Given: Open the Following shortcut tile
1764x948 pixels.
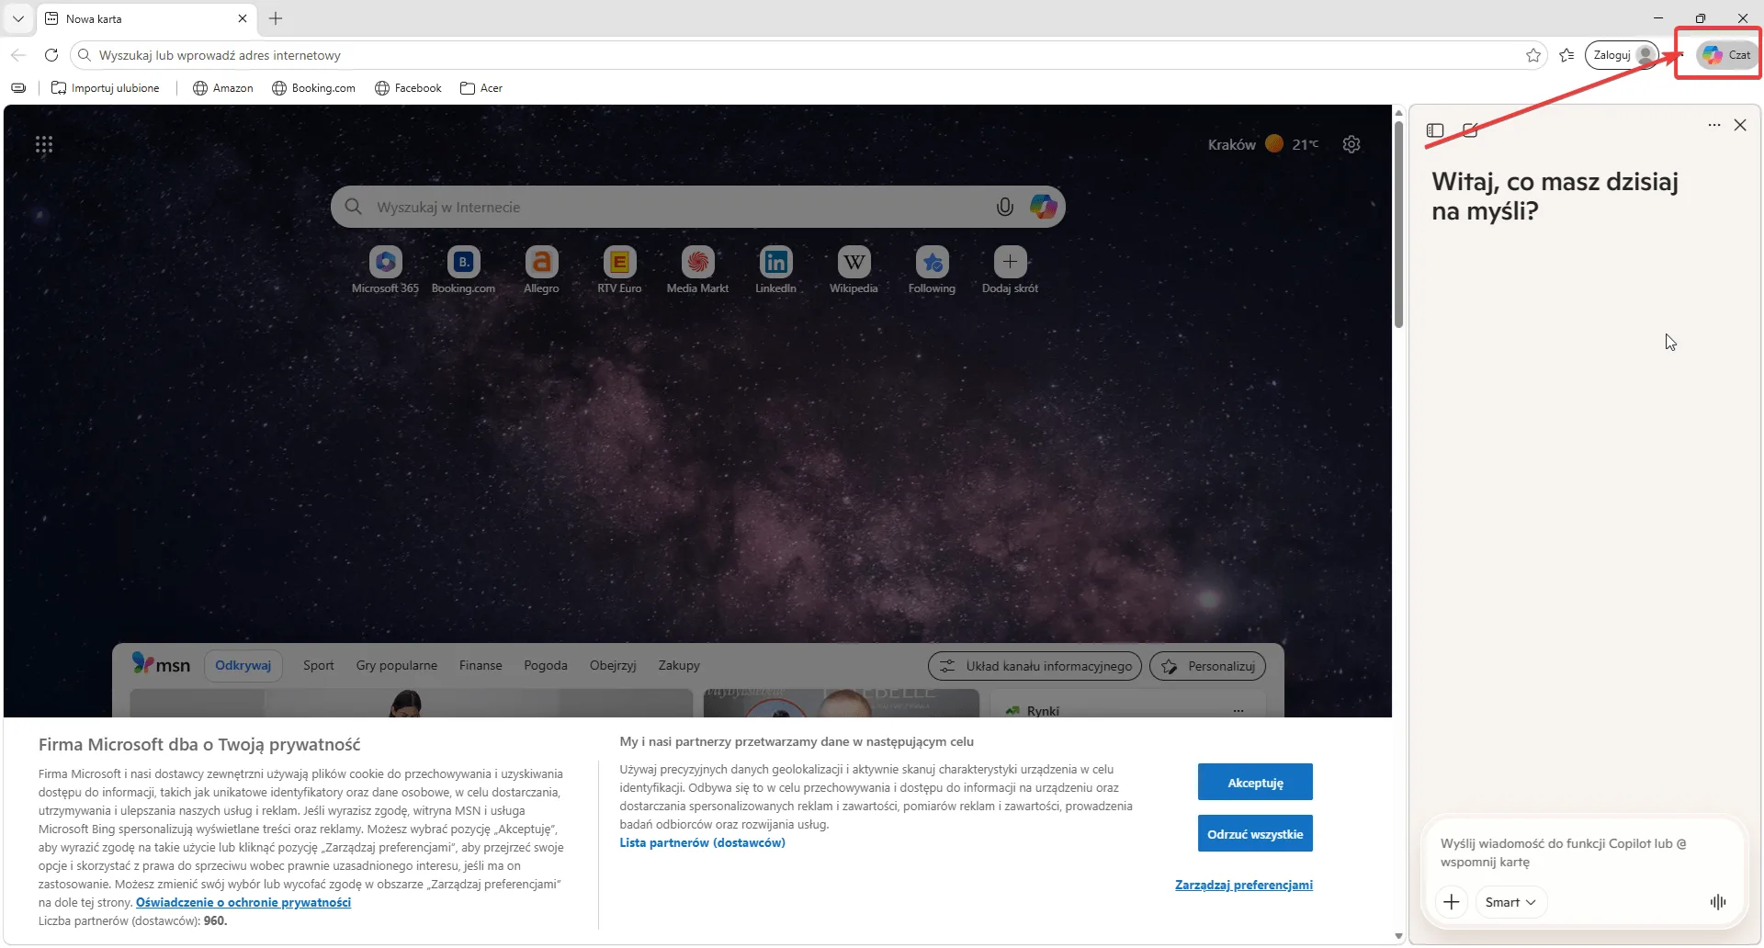Looking at the screenshot, I should [932, 270].
